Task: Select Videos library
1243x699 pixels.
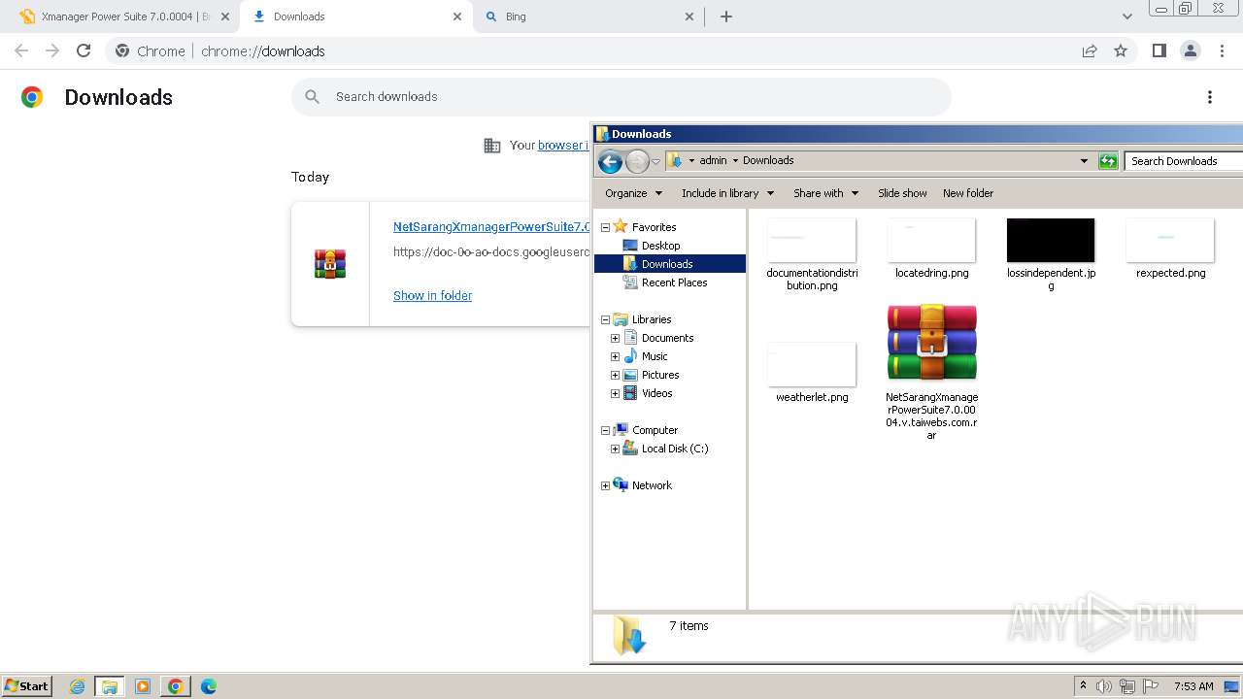Action: click(x=656, y=393)
